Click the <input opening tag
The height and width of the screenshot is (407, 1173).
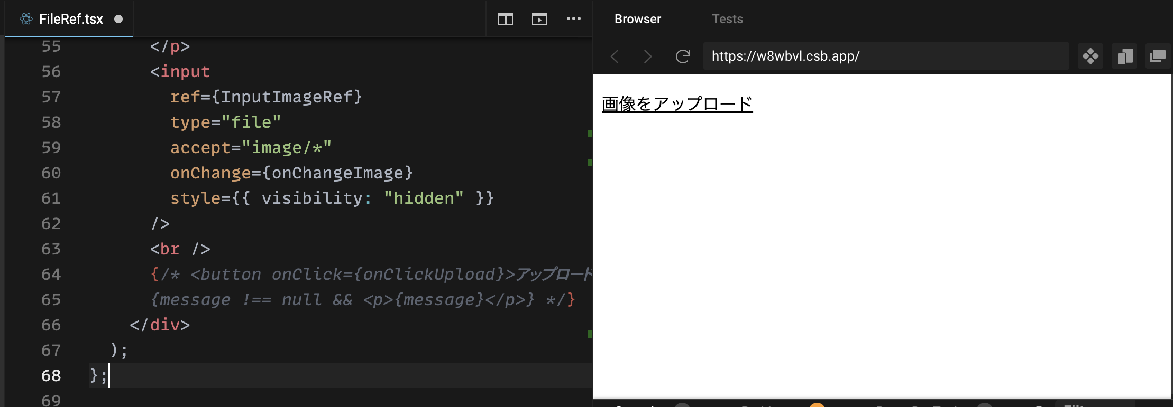(x=180, y=71)
